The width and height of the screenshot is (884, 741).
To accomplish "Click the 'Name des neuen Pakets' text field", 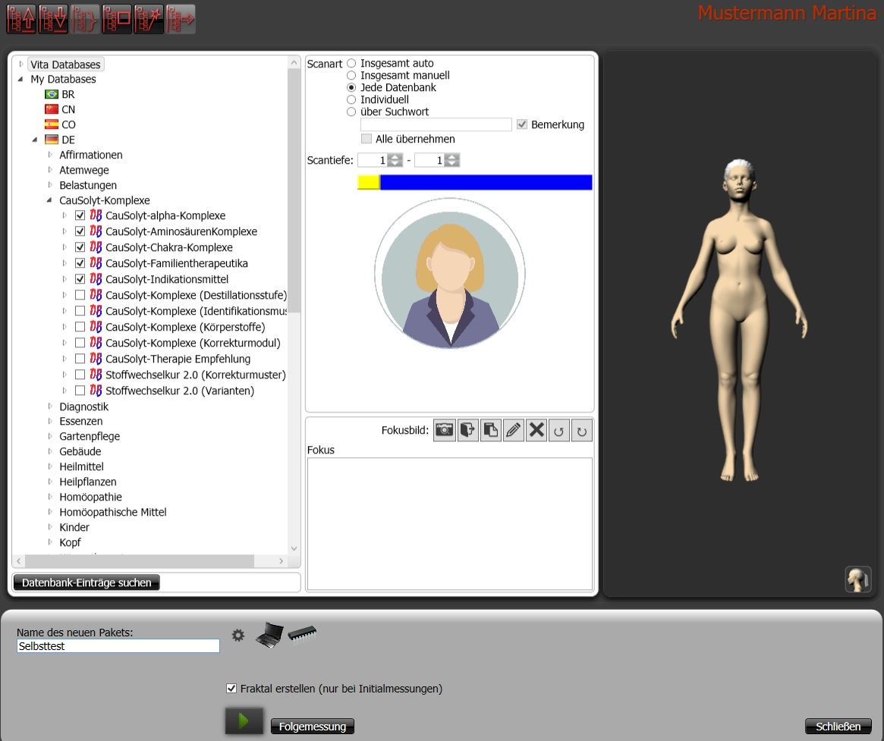I will (118, 646).
